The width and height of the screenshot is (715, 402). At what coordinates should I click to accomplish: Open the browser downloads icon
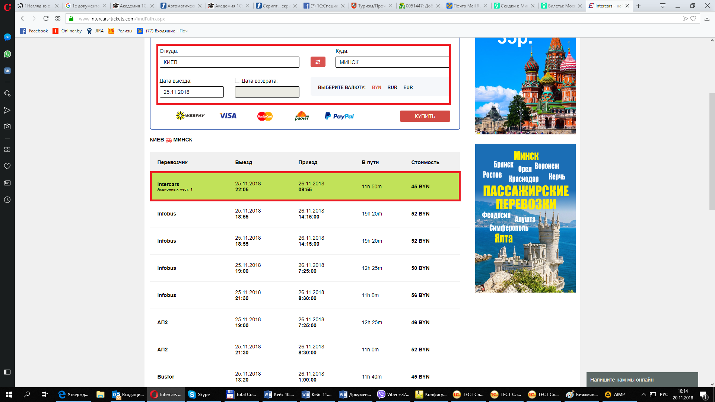(x=707, y=19)
